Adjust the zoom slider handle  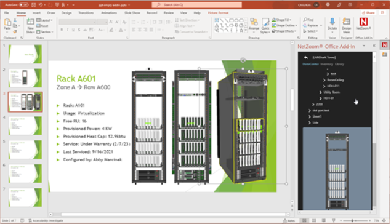tap(352, 220)
